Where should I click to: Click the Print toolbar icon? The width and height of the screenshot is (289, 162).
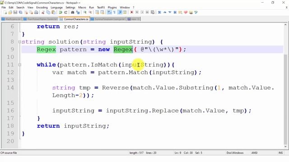pyautogui.click(x=36, y=13)
